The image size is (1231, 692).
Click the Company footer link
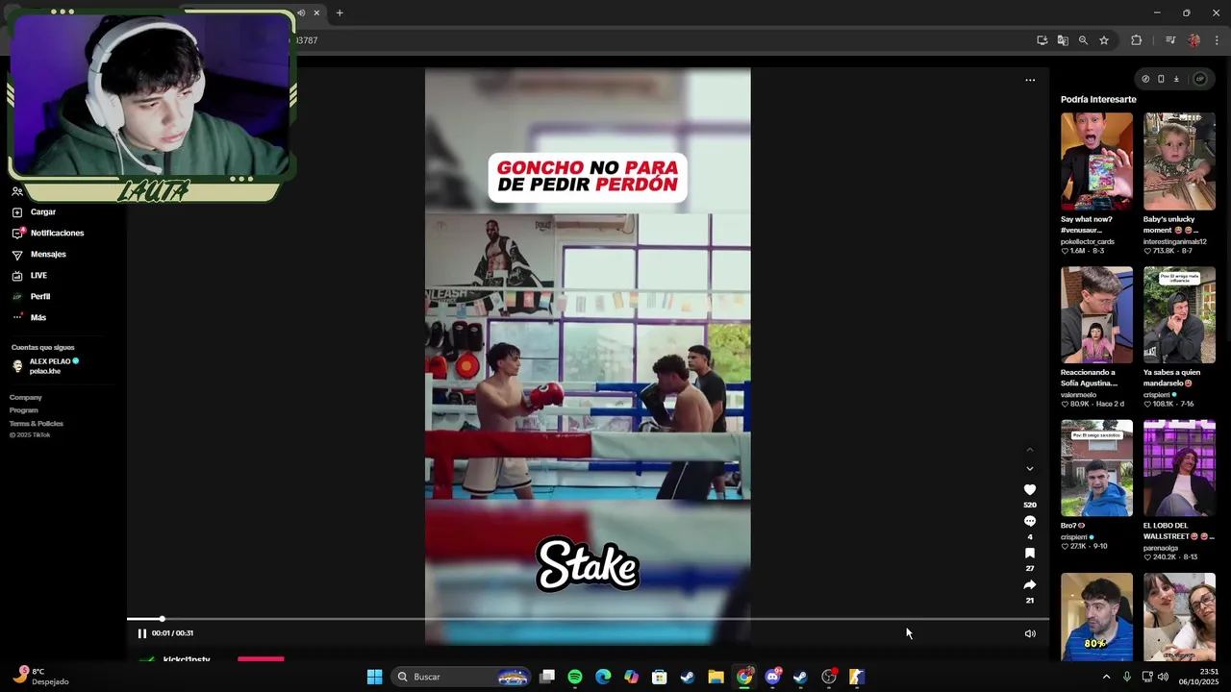pyautogui.click(x=26, y=397)
